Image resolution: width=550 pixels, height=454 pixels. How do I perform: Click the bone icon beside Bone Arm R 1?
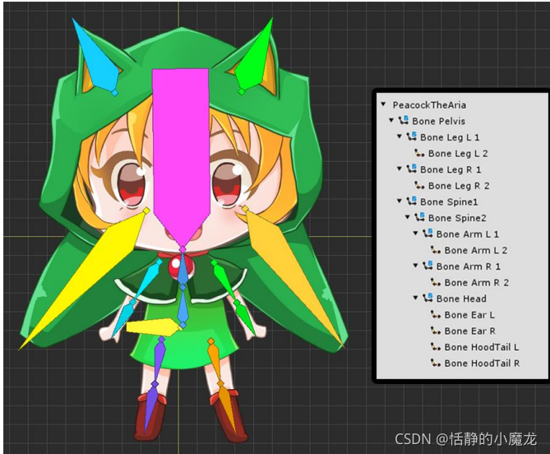(428, 266)
